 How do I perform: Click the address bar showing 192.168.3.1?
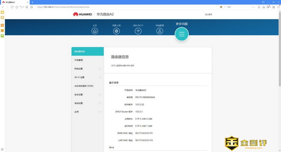click(x=112, y=7)
